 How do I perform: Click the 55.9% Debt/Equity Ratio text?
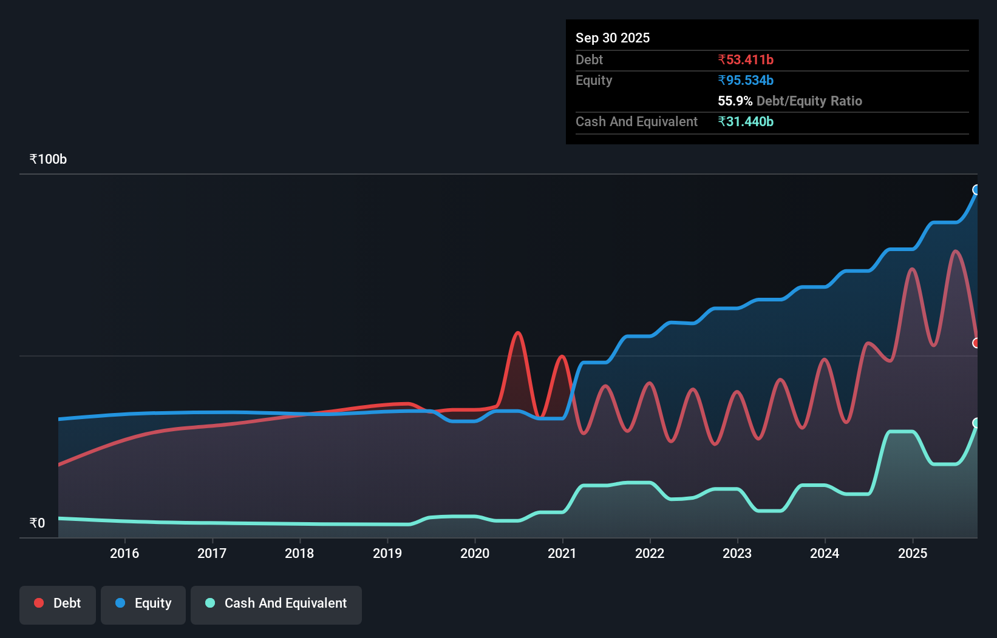[789, 101]
